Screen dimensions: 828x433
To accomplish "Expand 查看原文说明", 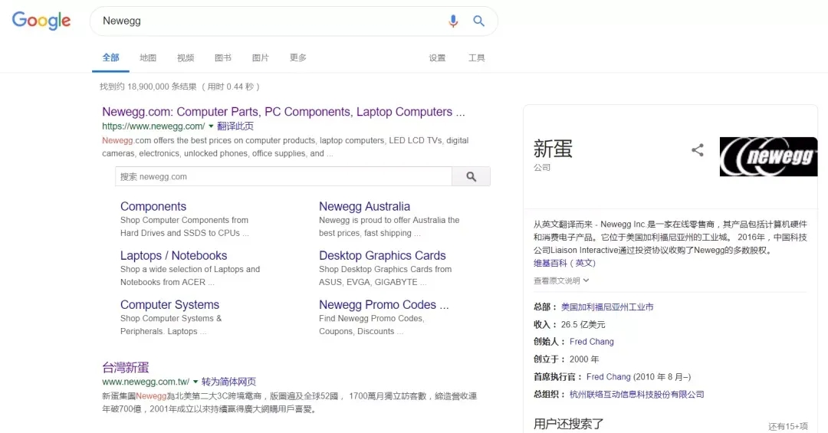I will point(560,281).
